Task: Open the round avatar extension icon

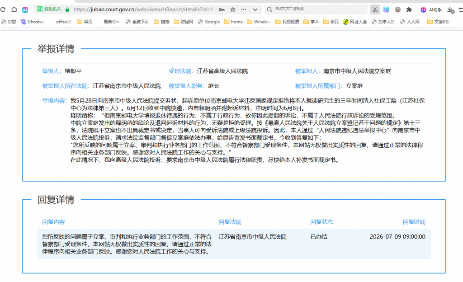Action: 398,10
